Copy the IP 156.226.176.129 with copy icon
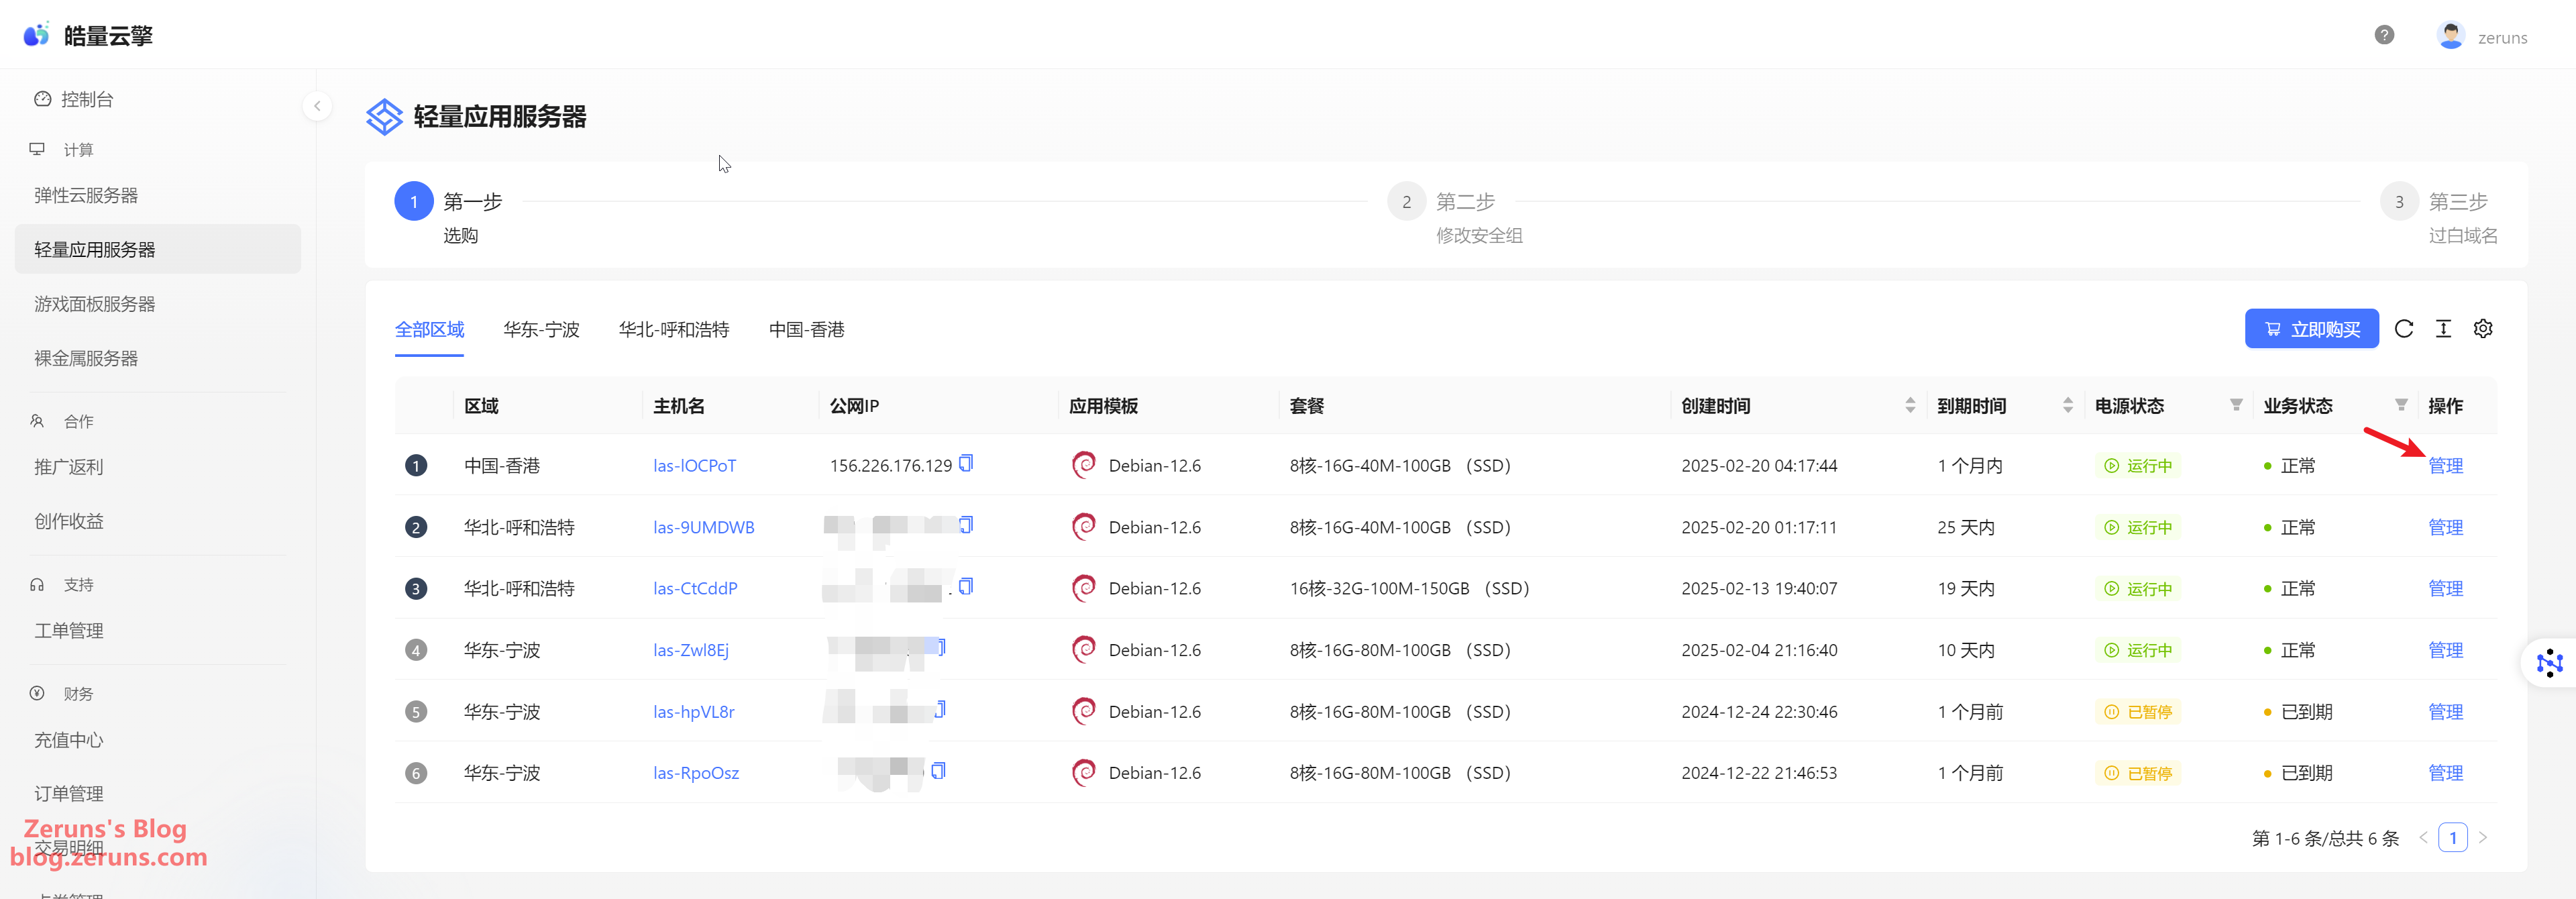 (966, 464)
